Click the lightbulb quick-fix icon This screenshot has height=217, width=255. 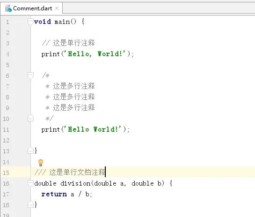[41, 163]
